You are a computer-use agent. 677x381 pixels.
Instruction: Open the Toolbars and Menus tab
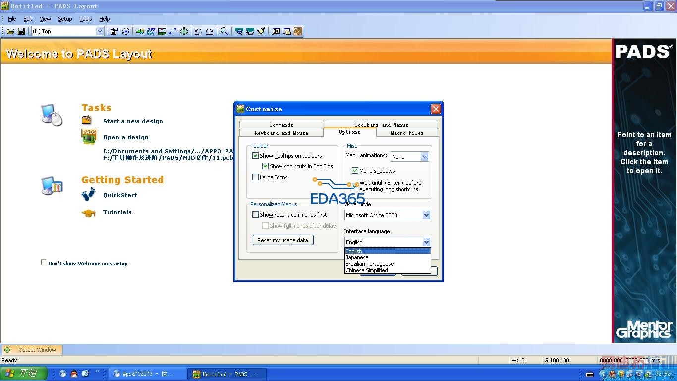pos(381,125)
